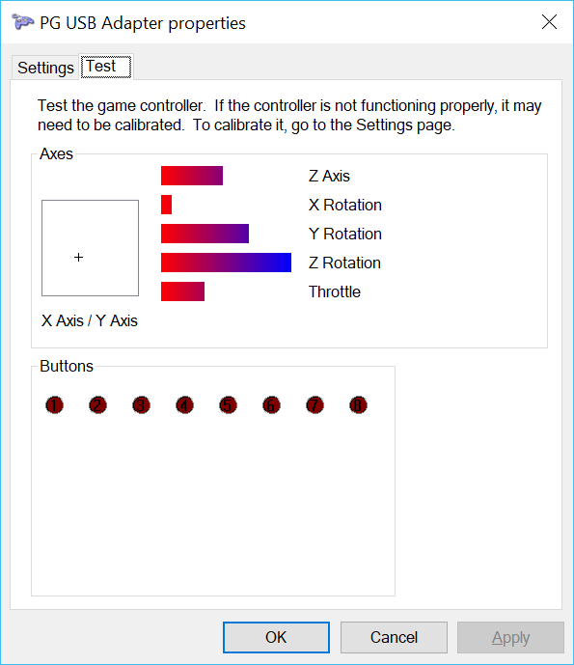
Task: Switch to the Settings tab
Action: [45, 68]
